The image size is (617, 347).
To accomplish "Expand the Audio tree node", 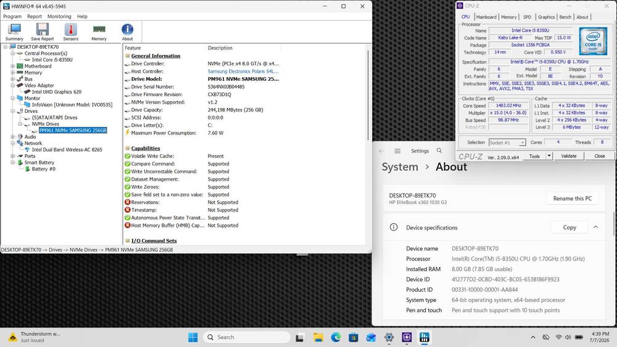I will tap(12, 137).
